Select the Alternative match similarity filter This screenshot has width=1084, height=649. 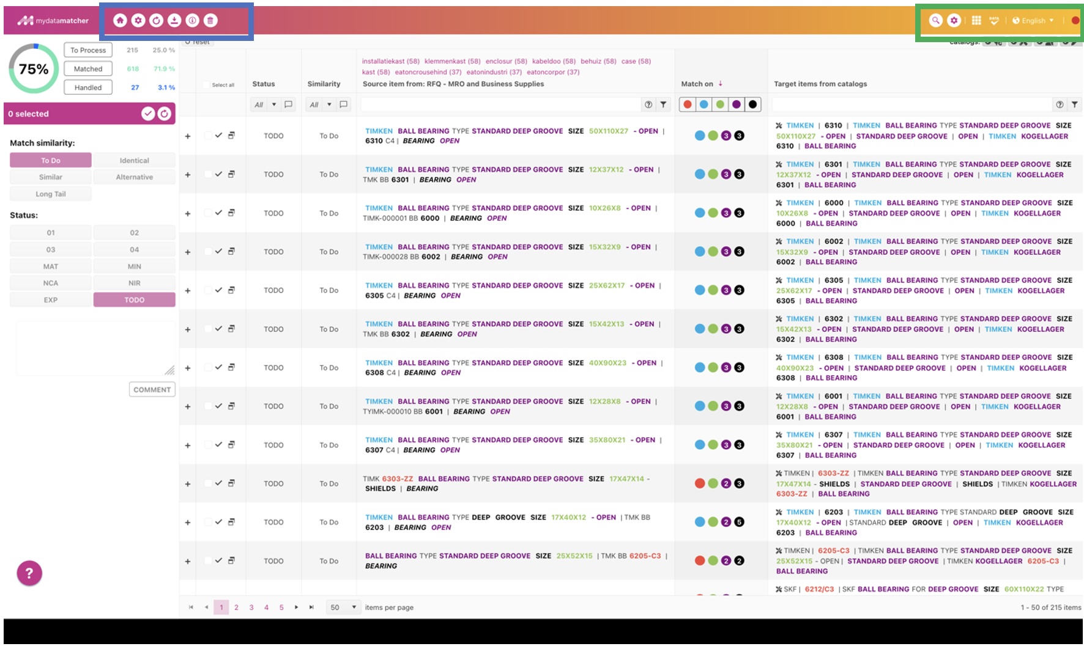coord(135,177)
